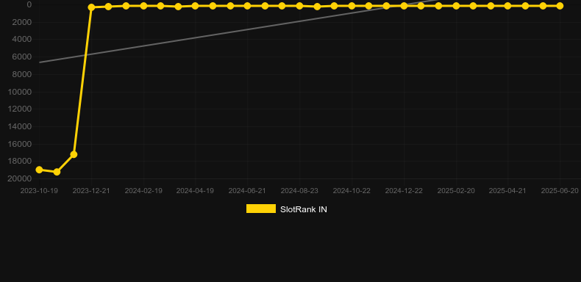Select the data point above 2024-02-19

(x=143, y=6)
